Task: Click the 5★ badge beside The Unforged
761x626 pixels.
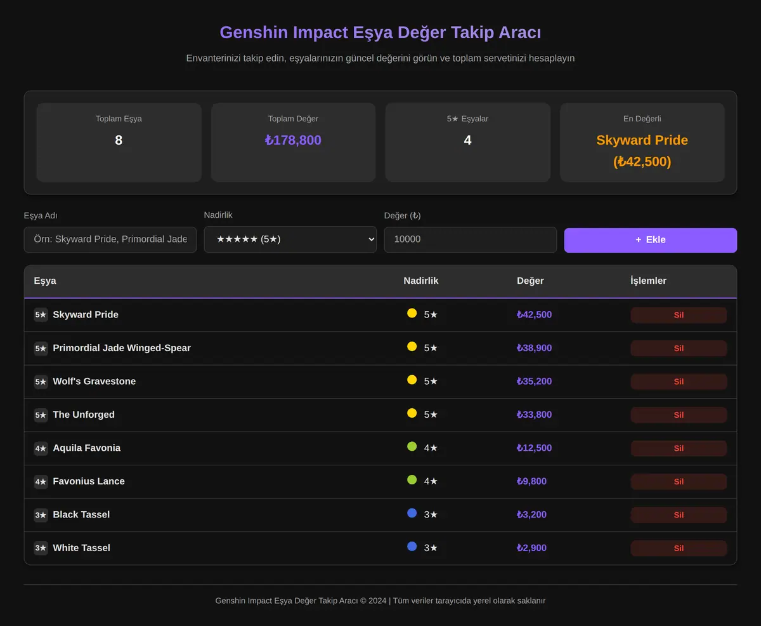Action: 41,415
